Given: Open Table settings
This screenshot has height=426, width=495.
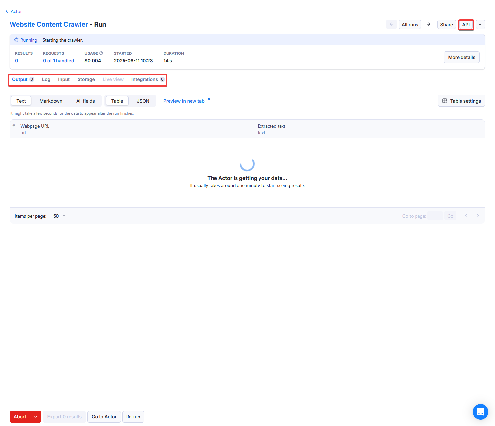Looking at the screenshot, I should point(461,101).
